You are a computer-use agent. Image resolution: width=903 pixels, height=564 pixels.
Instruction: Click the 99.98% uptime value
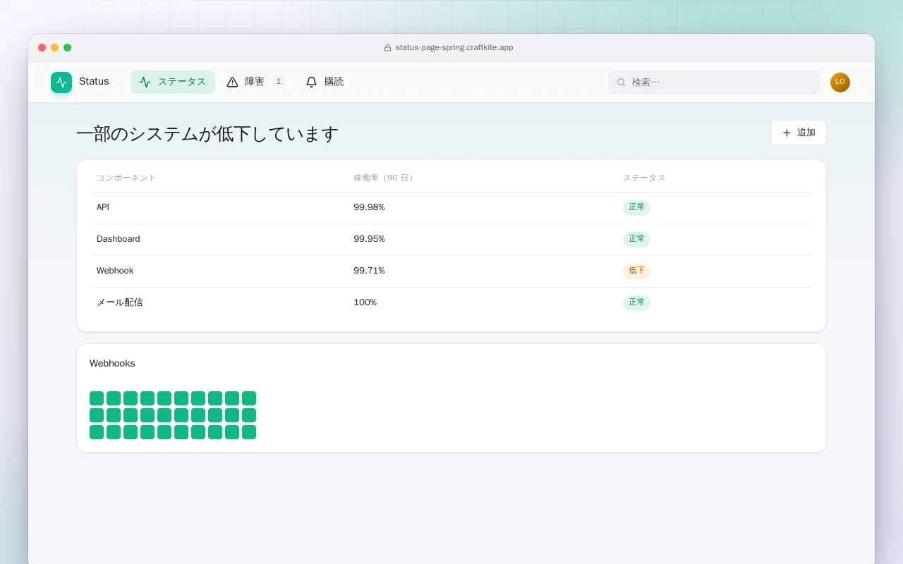coord(369,207)
